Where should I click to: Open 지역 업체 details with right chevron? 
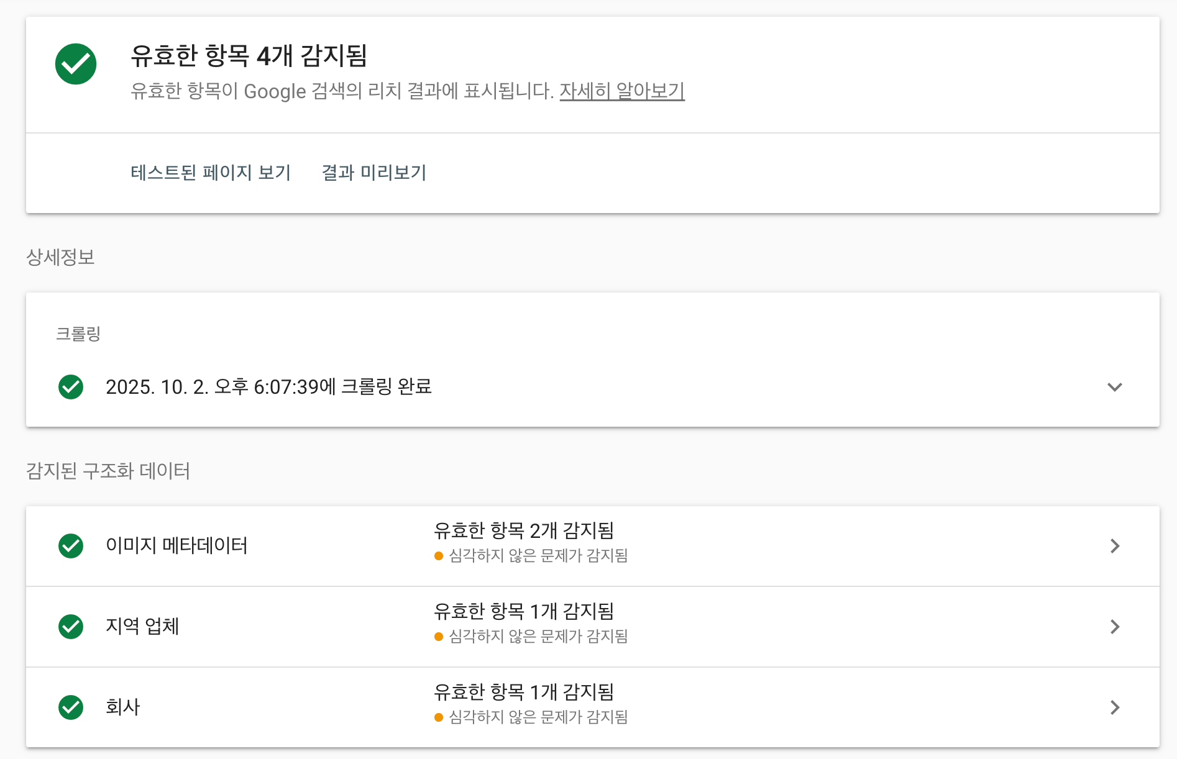[x=1115, y=627]
